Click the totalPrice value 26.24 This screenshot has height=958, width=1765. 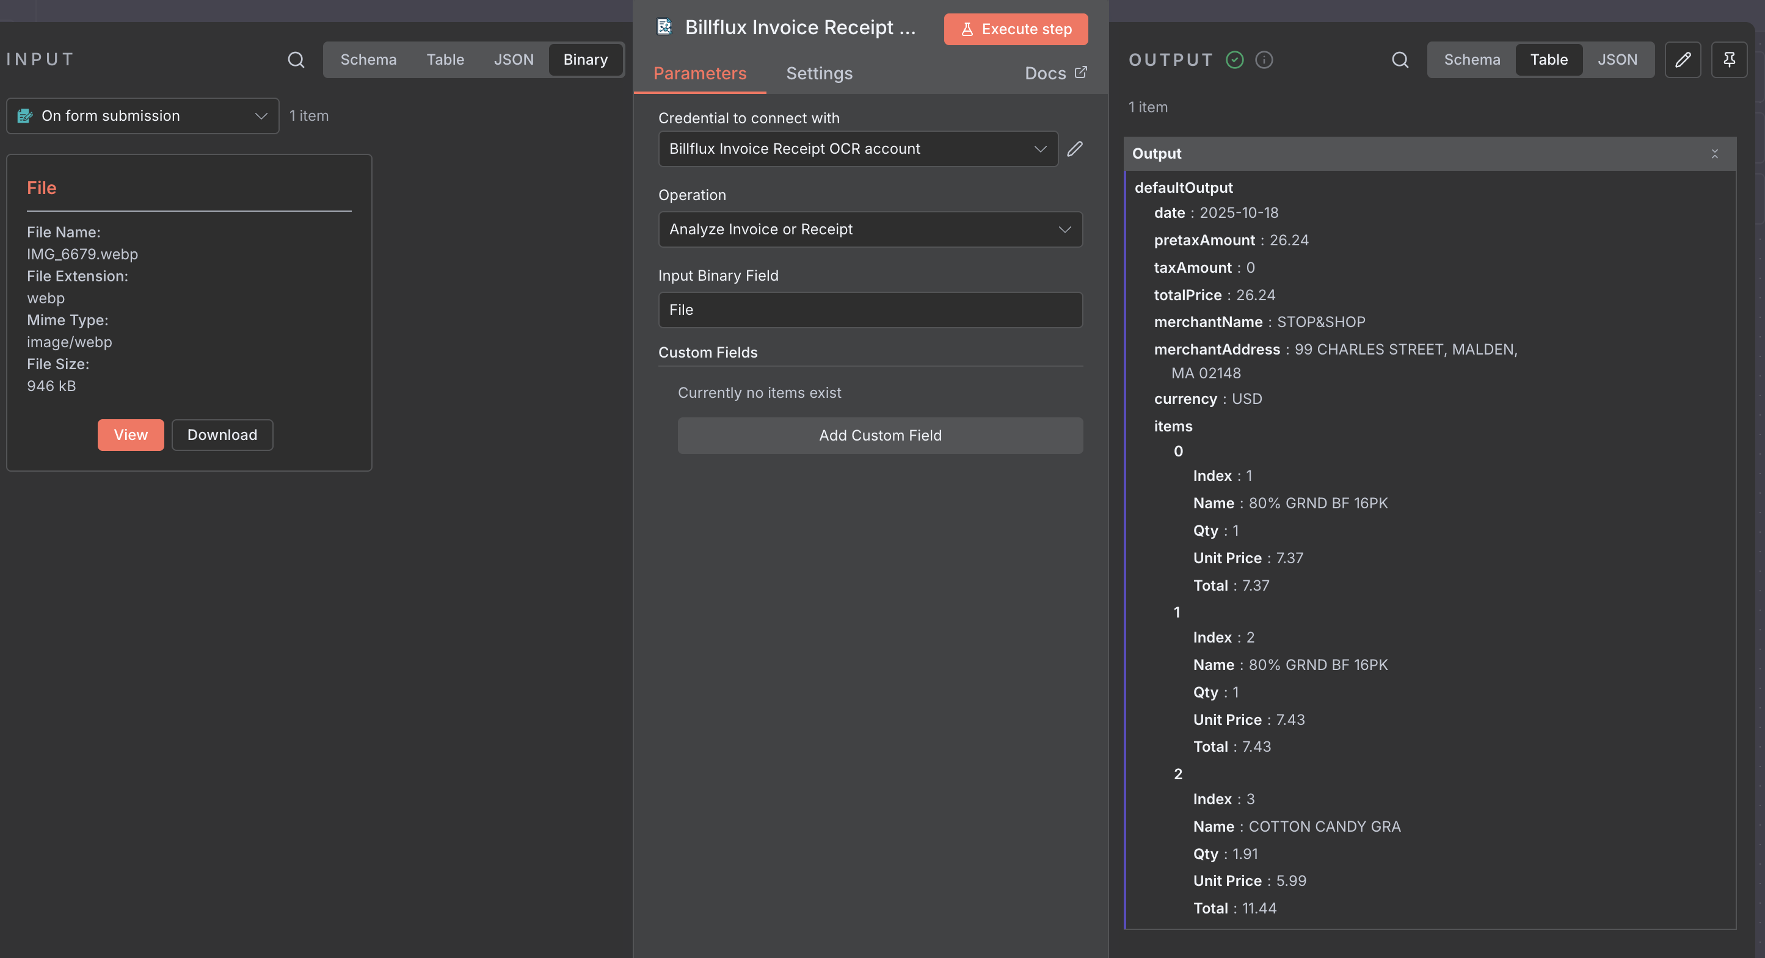pos(1255,295)
